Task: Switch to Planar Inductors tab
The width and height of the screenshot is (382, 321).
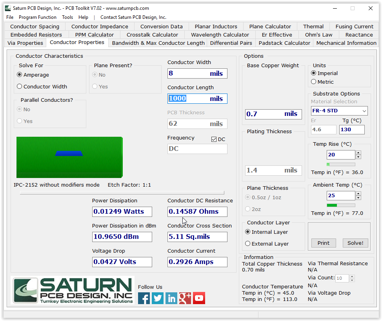Action: (216, 26)
